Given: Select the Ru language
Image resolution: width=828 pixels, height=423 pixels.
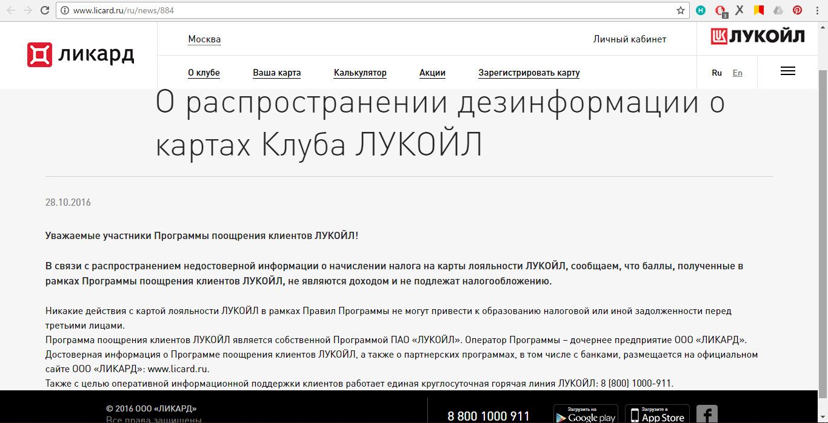Looking at the screenshot, I should [717, 73].
